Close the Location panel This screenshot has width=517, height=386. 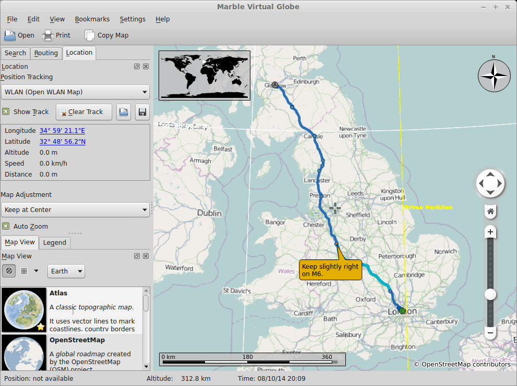coord(146,67)
